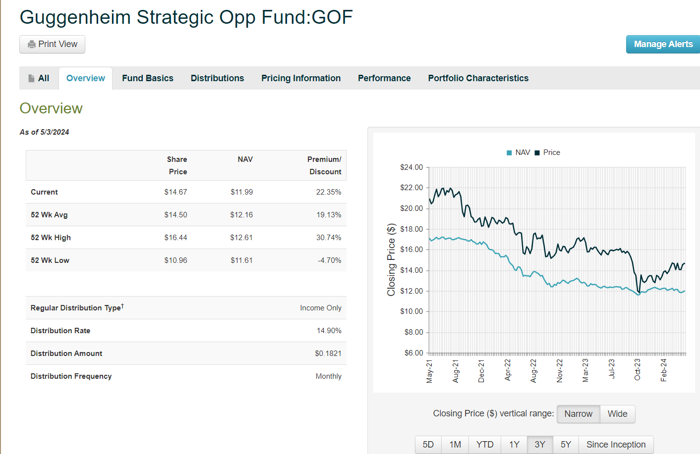Switch to Portfolio Characteristics tab

[x=477, y=78]
